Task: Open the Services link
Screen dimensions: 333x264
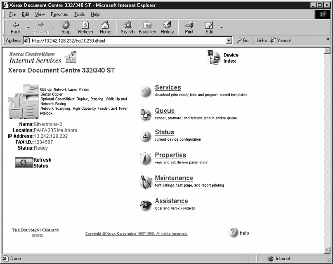Action: (168, 87)
